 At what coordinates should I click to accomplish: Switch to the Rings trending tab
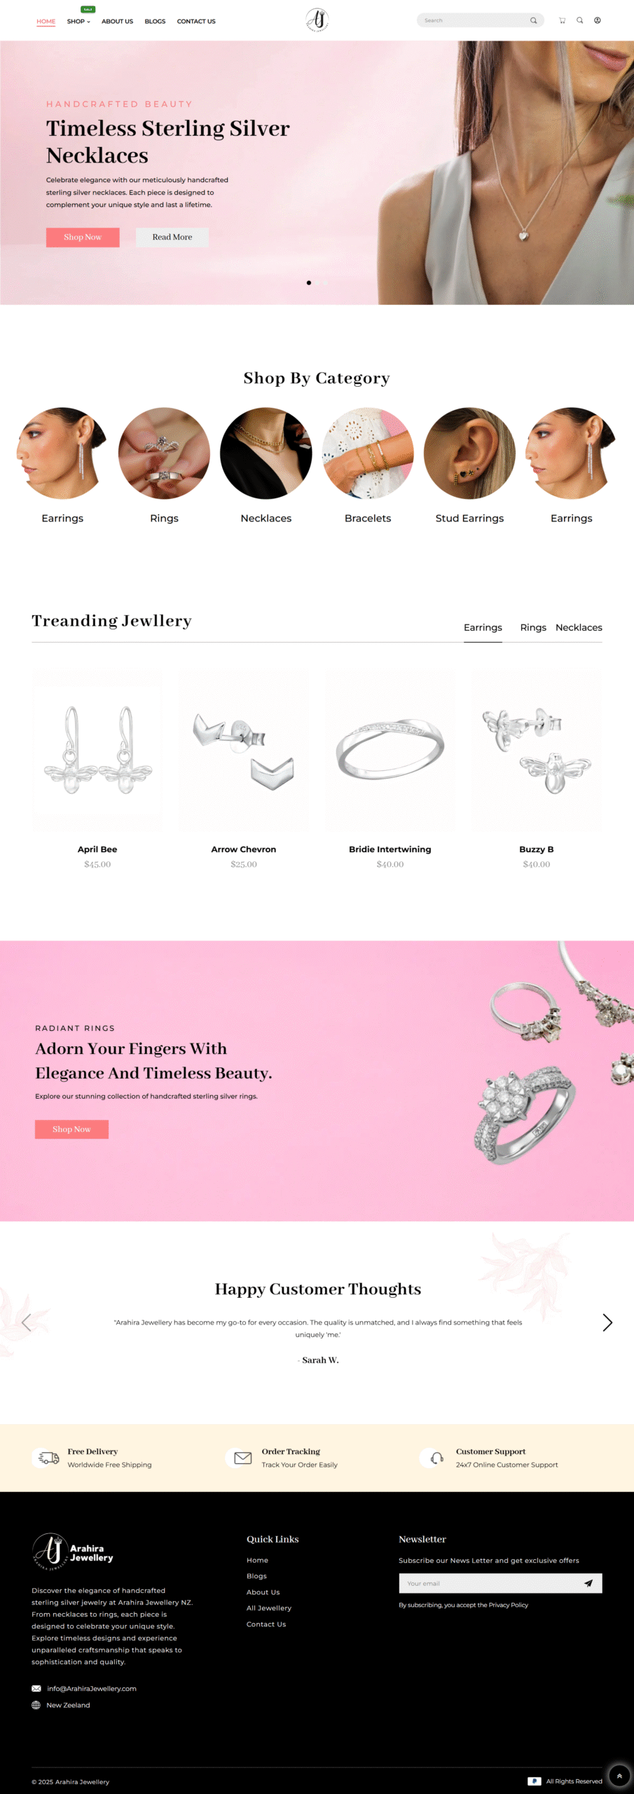click(x=533, y=627)
